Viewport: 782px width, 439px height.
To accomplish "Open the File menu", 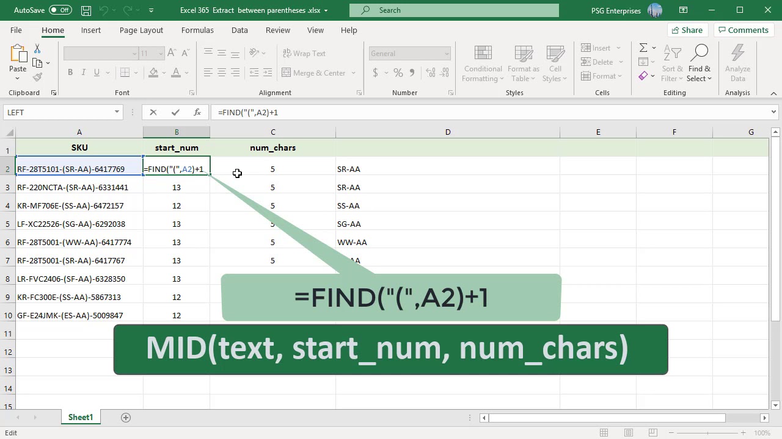I will [16, 30].
